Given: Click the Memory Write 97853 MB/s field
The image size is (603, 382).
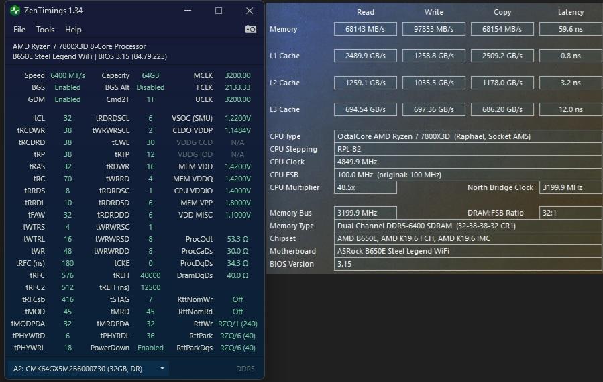Looking at the screenshot, I should click(434, 29).
